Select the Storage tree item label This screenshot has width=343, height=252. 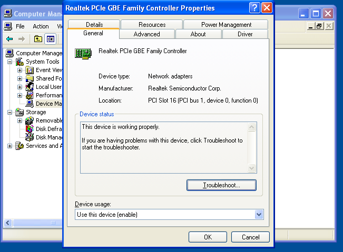[36, 112]
